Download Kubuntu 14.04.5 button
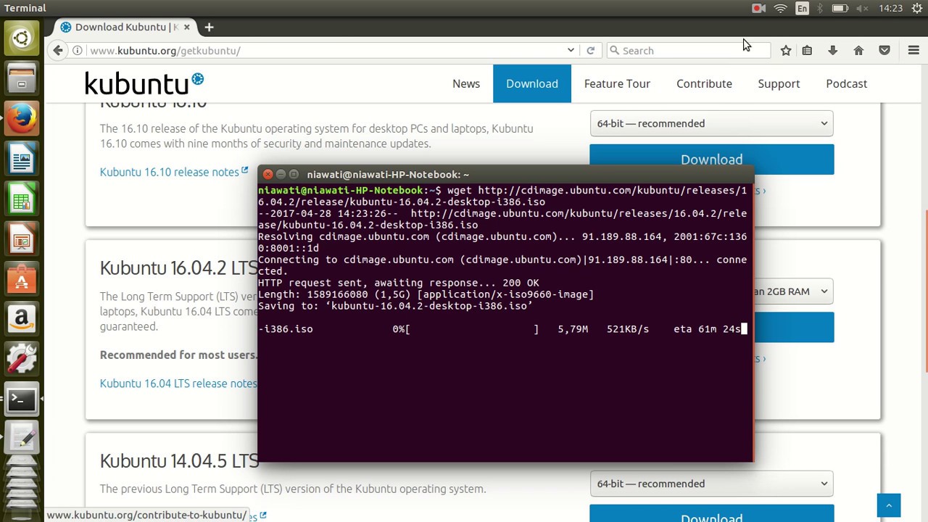Screen dimensions: 928x522 711,513
